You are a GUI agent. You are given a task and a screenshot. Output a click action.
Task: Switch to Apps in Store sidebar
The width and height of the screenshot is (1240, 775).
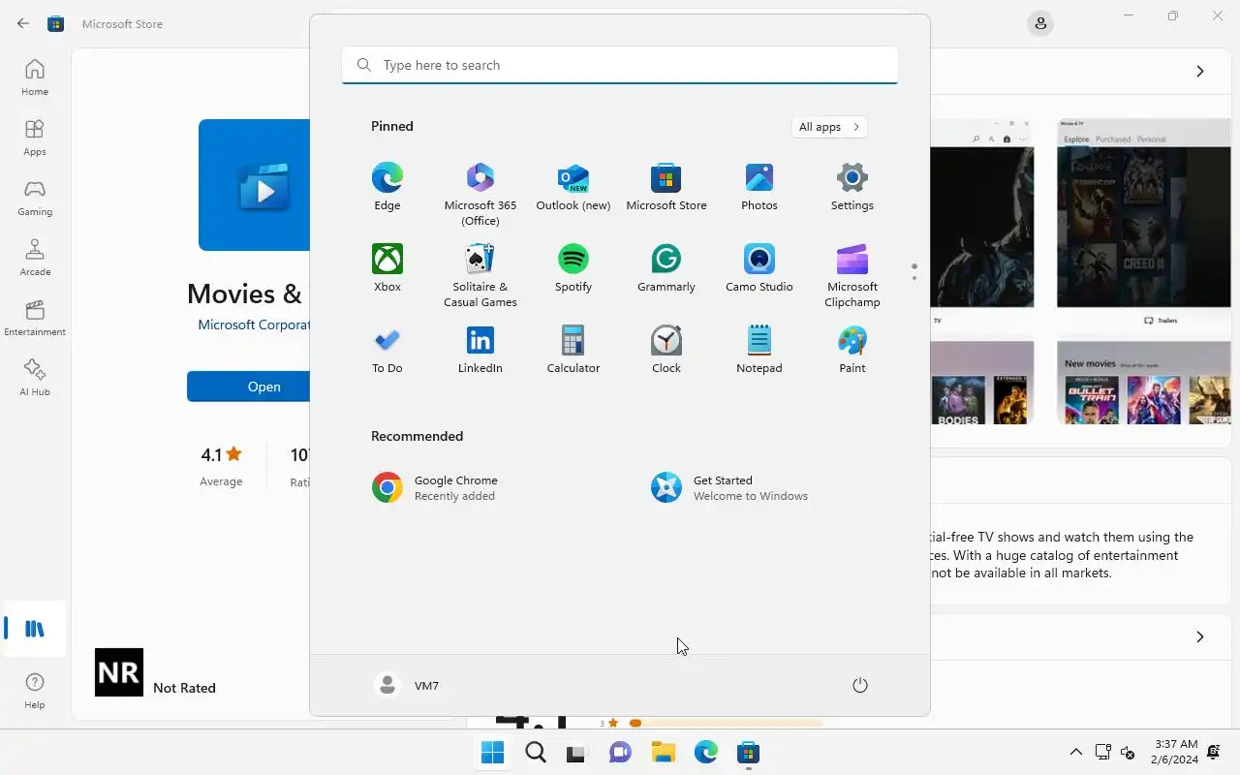[35, 138]
